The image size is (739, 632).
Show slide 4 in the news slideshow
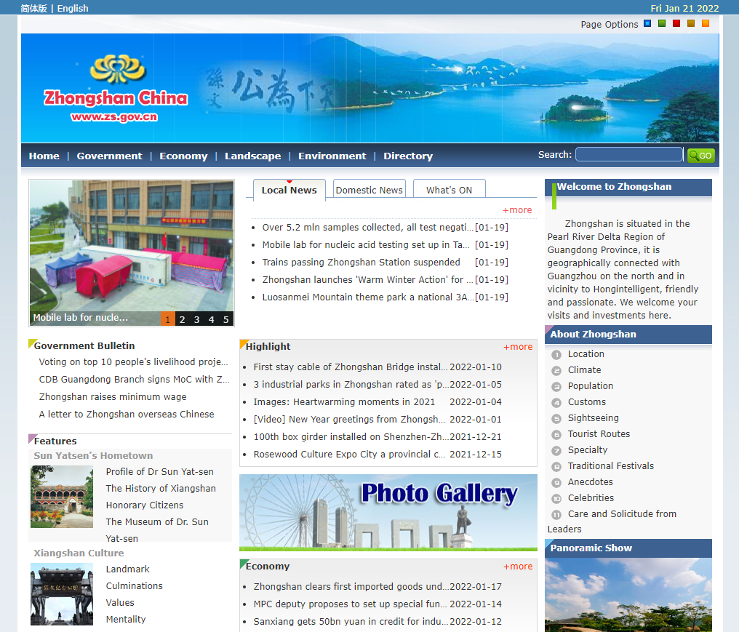click(212, 319)
